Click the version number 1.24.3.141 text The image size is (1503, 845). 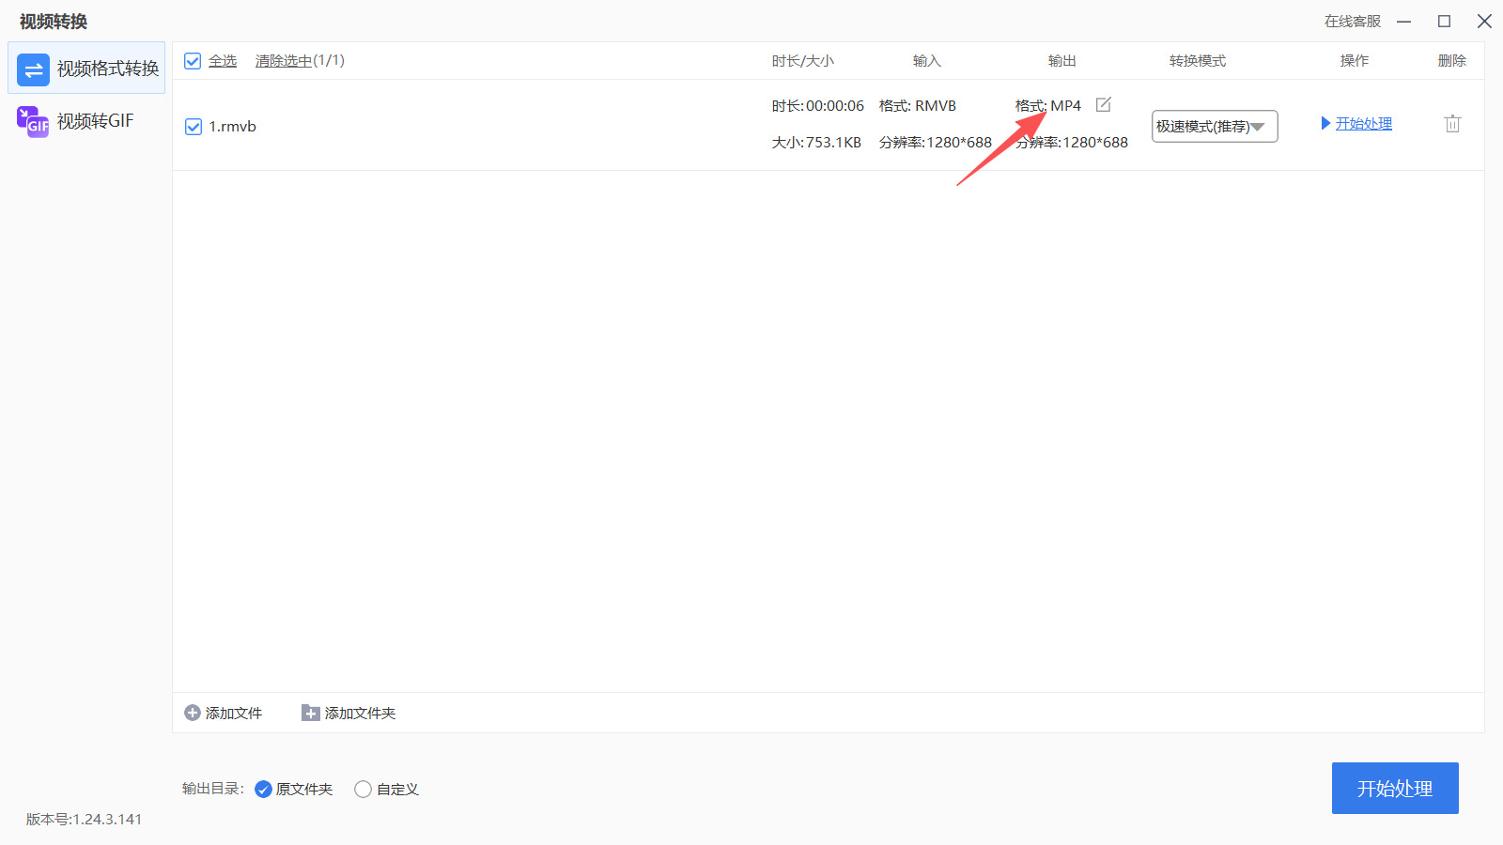(85, 819)
